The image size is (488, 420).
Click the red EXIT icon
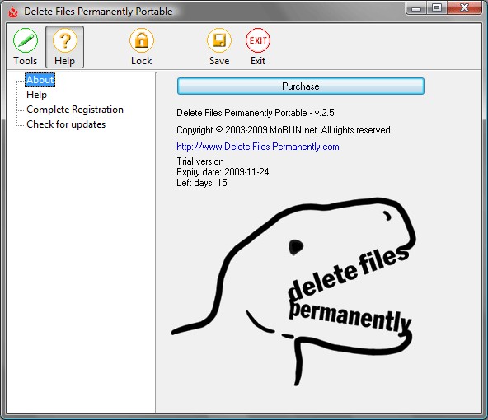click(258, 40)
